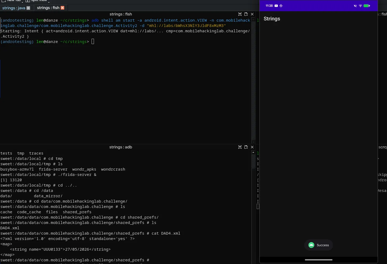
Task: Tap the battery charging icon on phone
Action: coord(367,6)
